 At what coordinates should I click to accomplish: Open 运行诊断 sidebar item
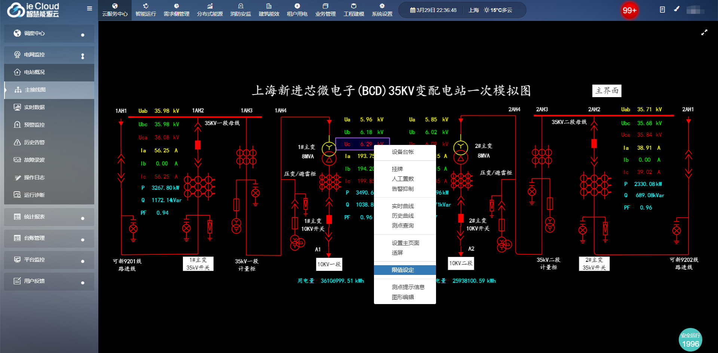click(x=49, y=195)
